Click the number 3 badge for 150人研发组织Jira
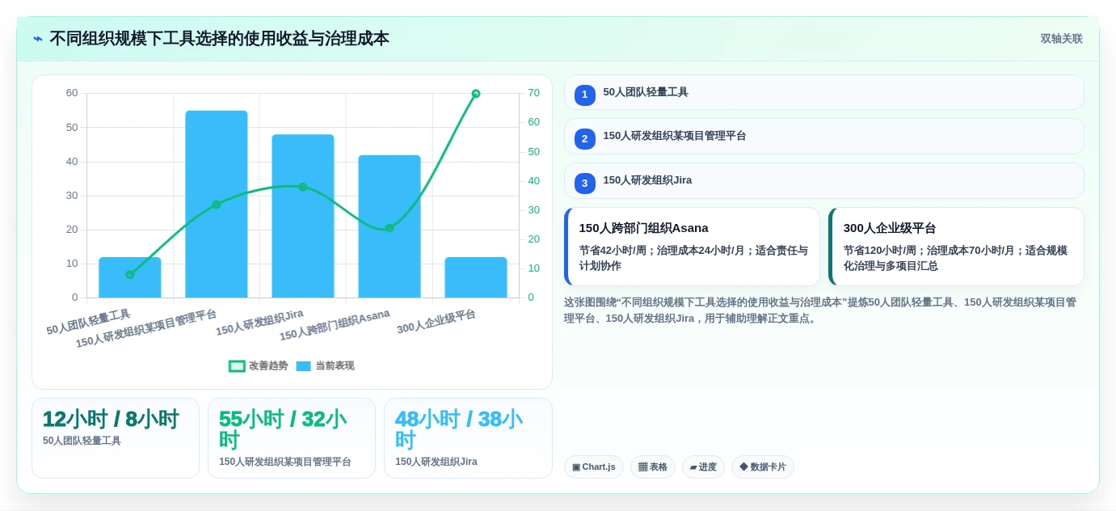 (585, 184)
